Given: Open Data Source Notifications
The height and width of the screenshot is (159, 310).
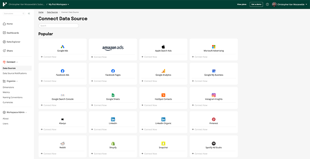Looking at the screenshot, I should point(15,74).
